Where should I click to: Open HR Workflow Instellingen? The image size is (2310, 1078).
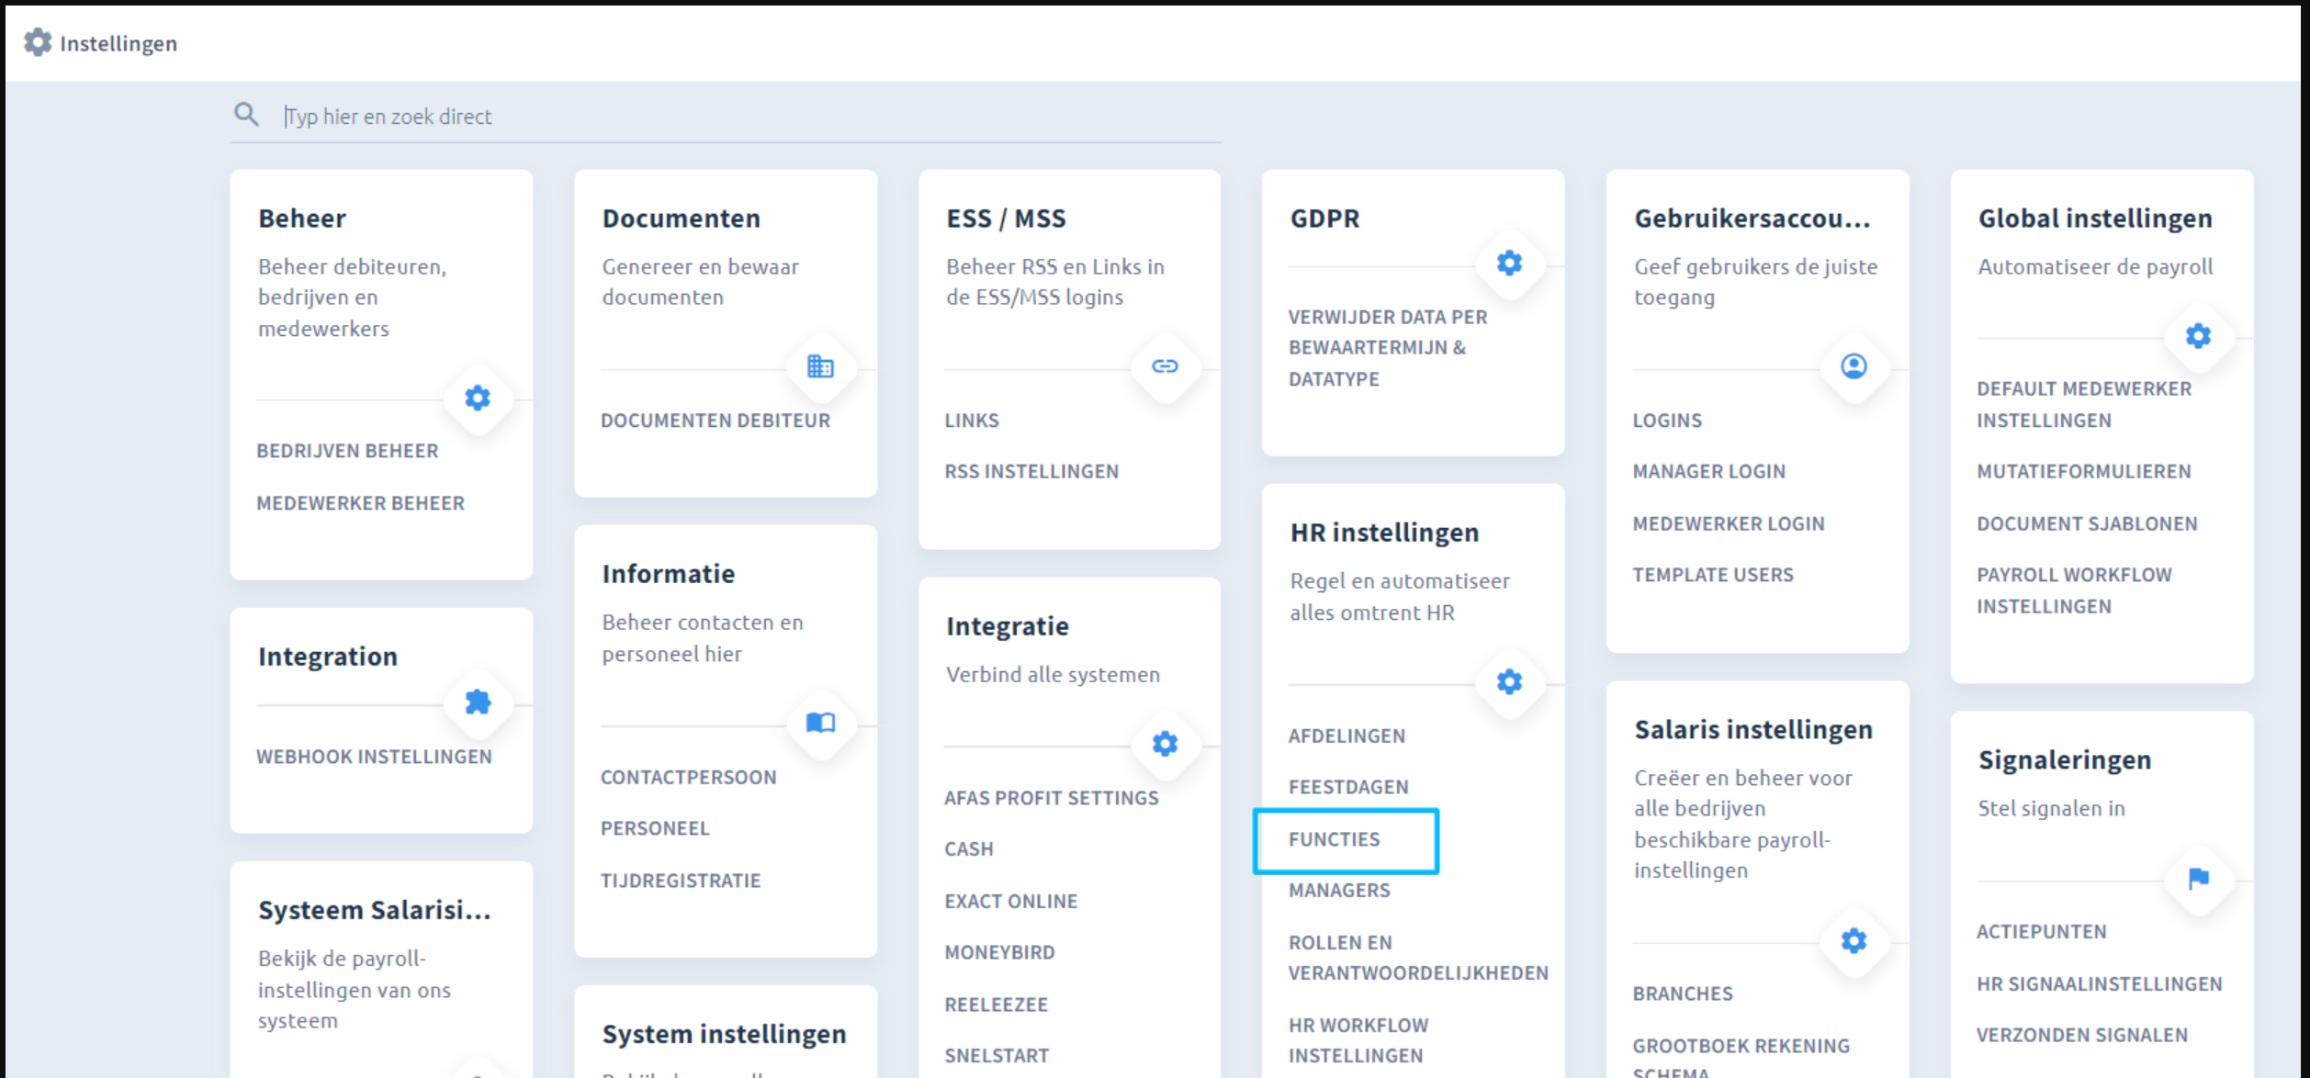click(1358, 1040)
